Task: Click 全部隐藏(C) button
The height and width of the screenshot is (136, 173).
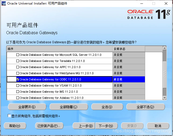Action: click(69, 107)
